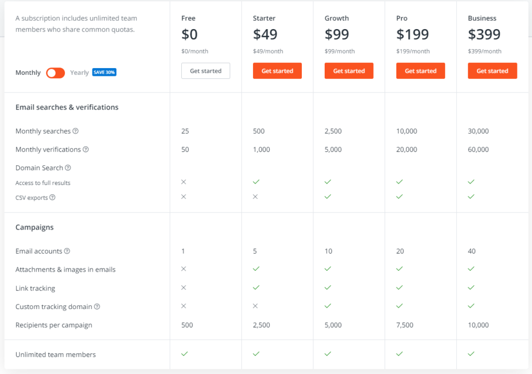
Task: Click the Pro plan $199 price
Action: tap(413, 34)
